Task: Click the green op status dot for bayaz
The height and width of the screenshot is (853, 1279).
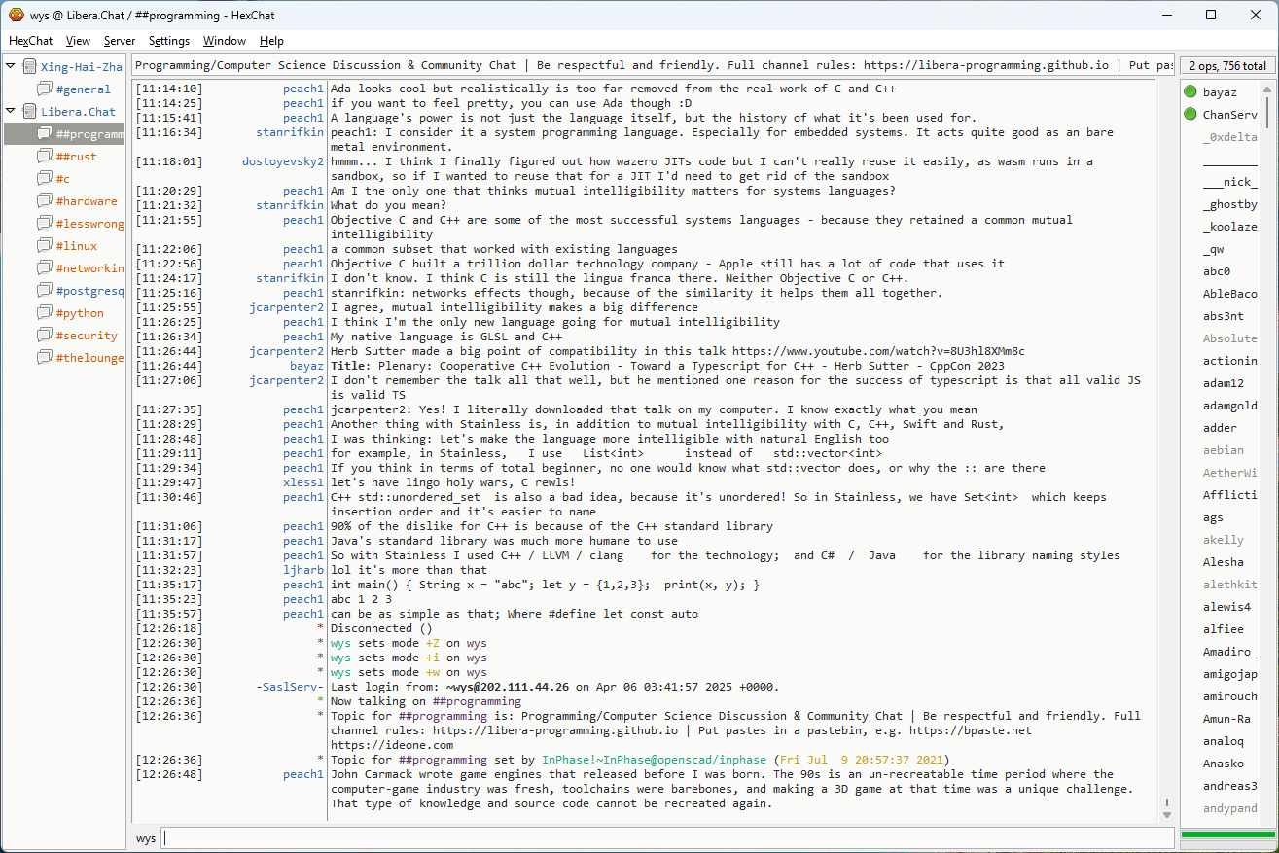Action: (x=1190, y=92)
